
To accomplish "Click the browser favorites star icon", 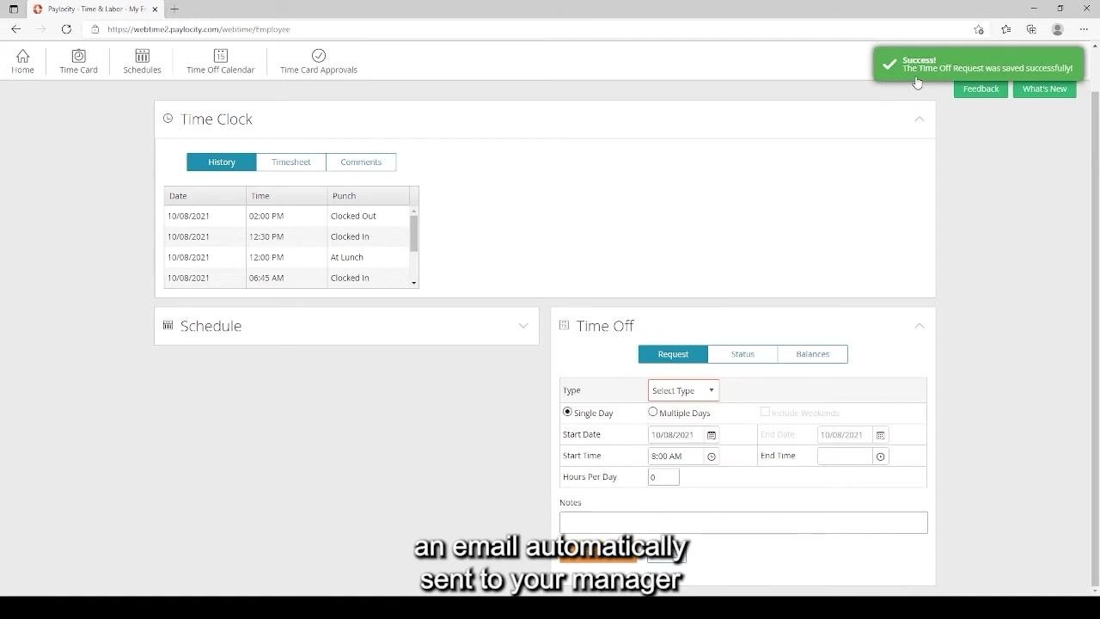I will [1005, 29].
